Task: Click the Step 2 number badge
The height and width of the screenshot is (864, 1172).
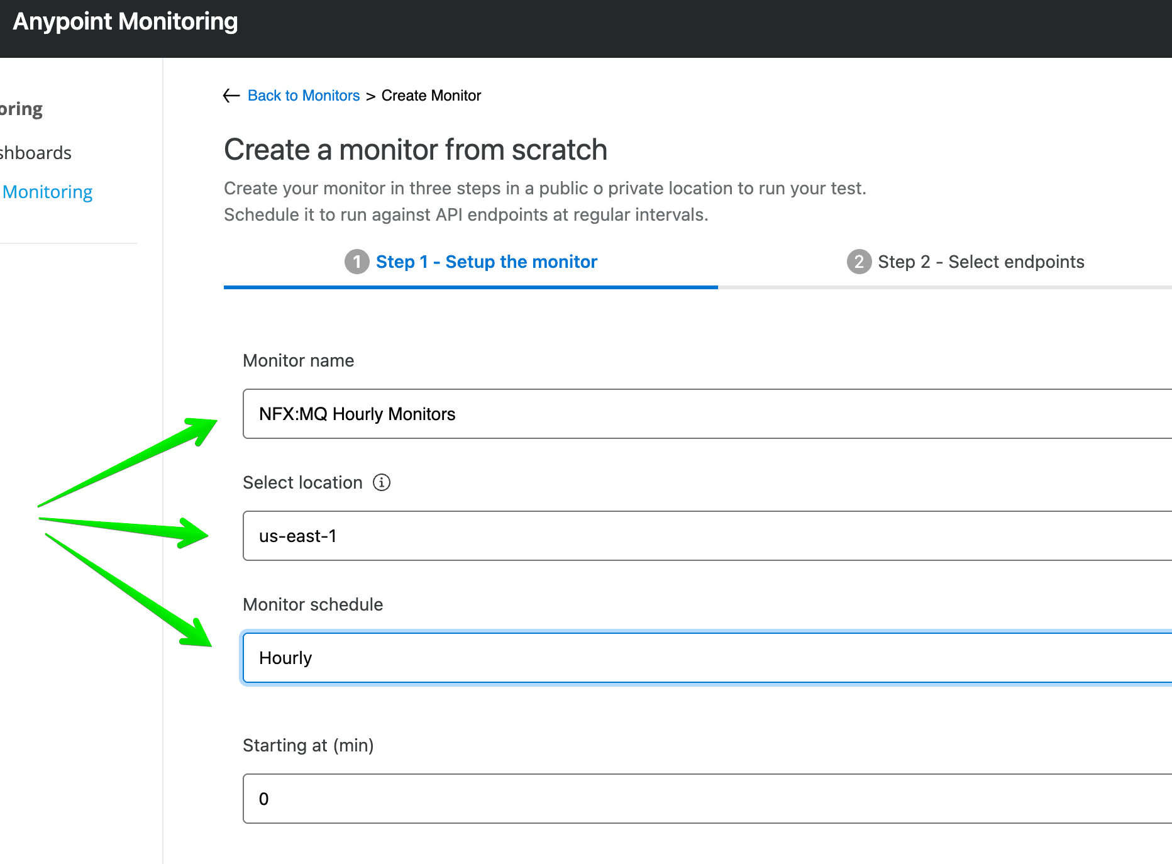Action: click(859, 262)
